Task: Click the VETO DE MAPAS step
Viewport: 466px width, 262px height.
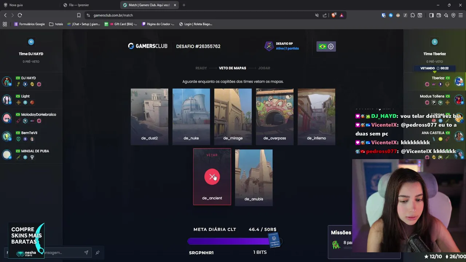Action: pyautogui.click(x=232, y=68)
